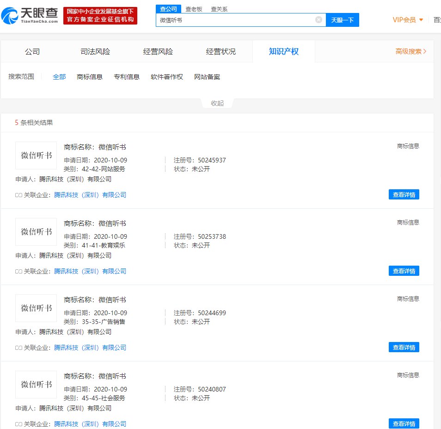Switch to the 司法风险 tab
441x429 pixels.
95,51
